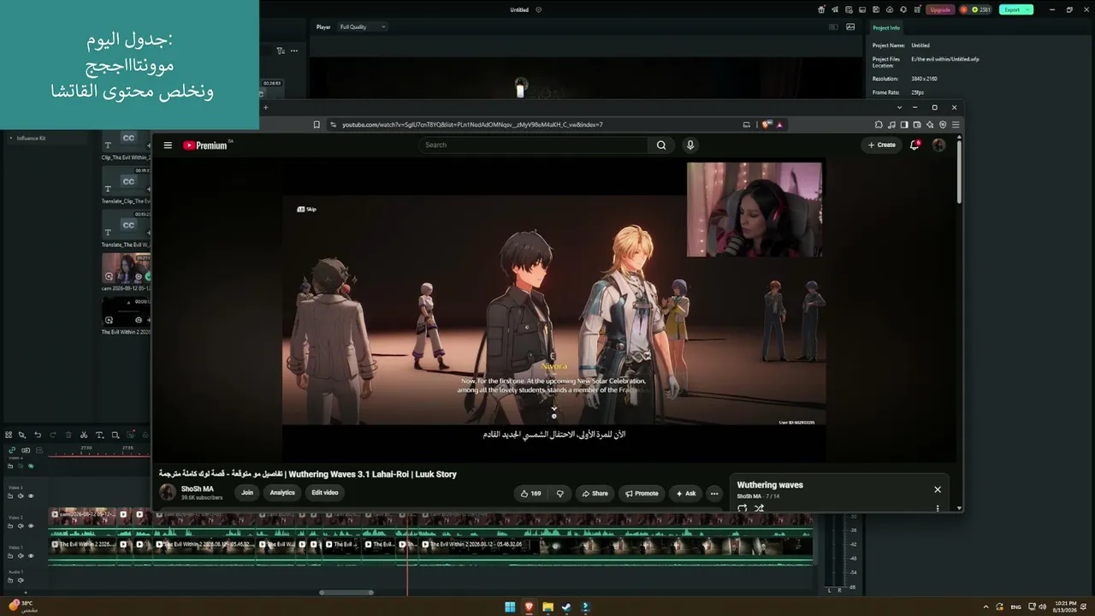
Task: Toggle visibility of Video 3 track
Action: (x=31, y=496)
